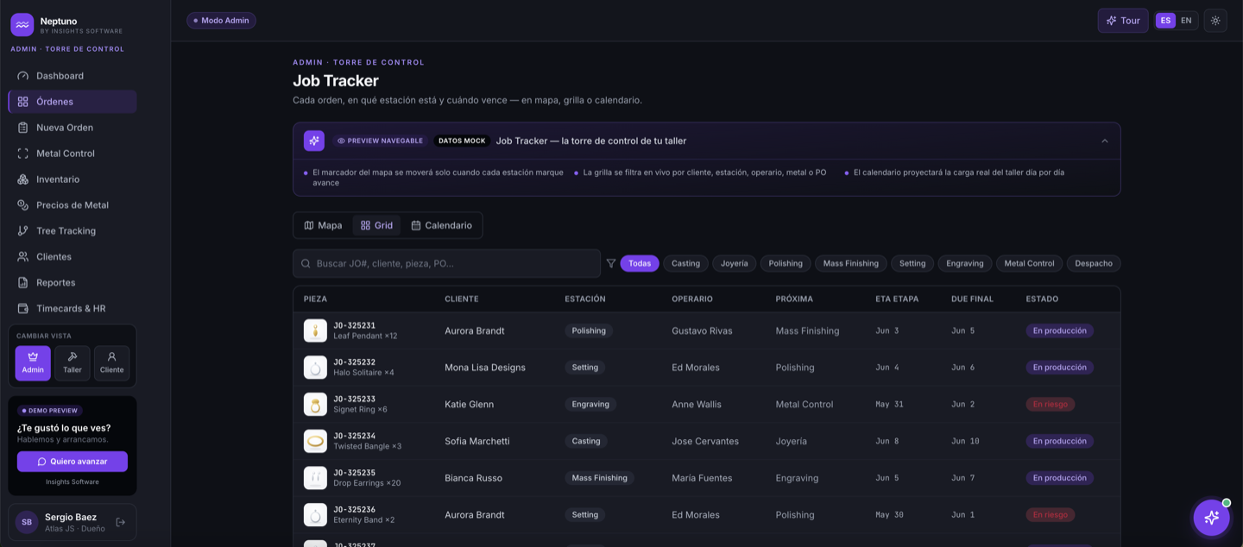
Task: Toggle the light/dark theme sun icon
Action: [x=1215, y=21]
